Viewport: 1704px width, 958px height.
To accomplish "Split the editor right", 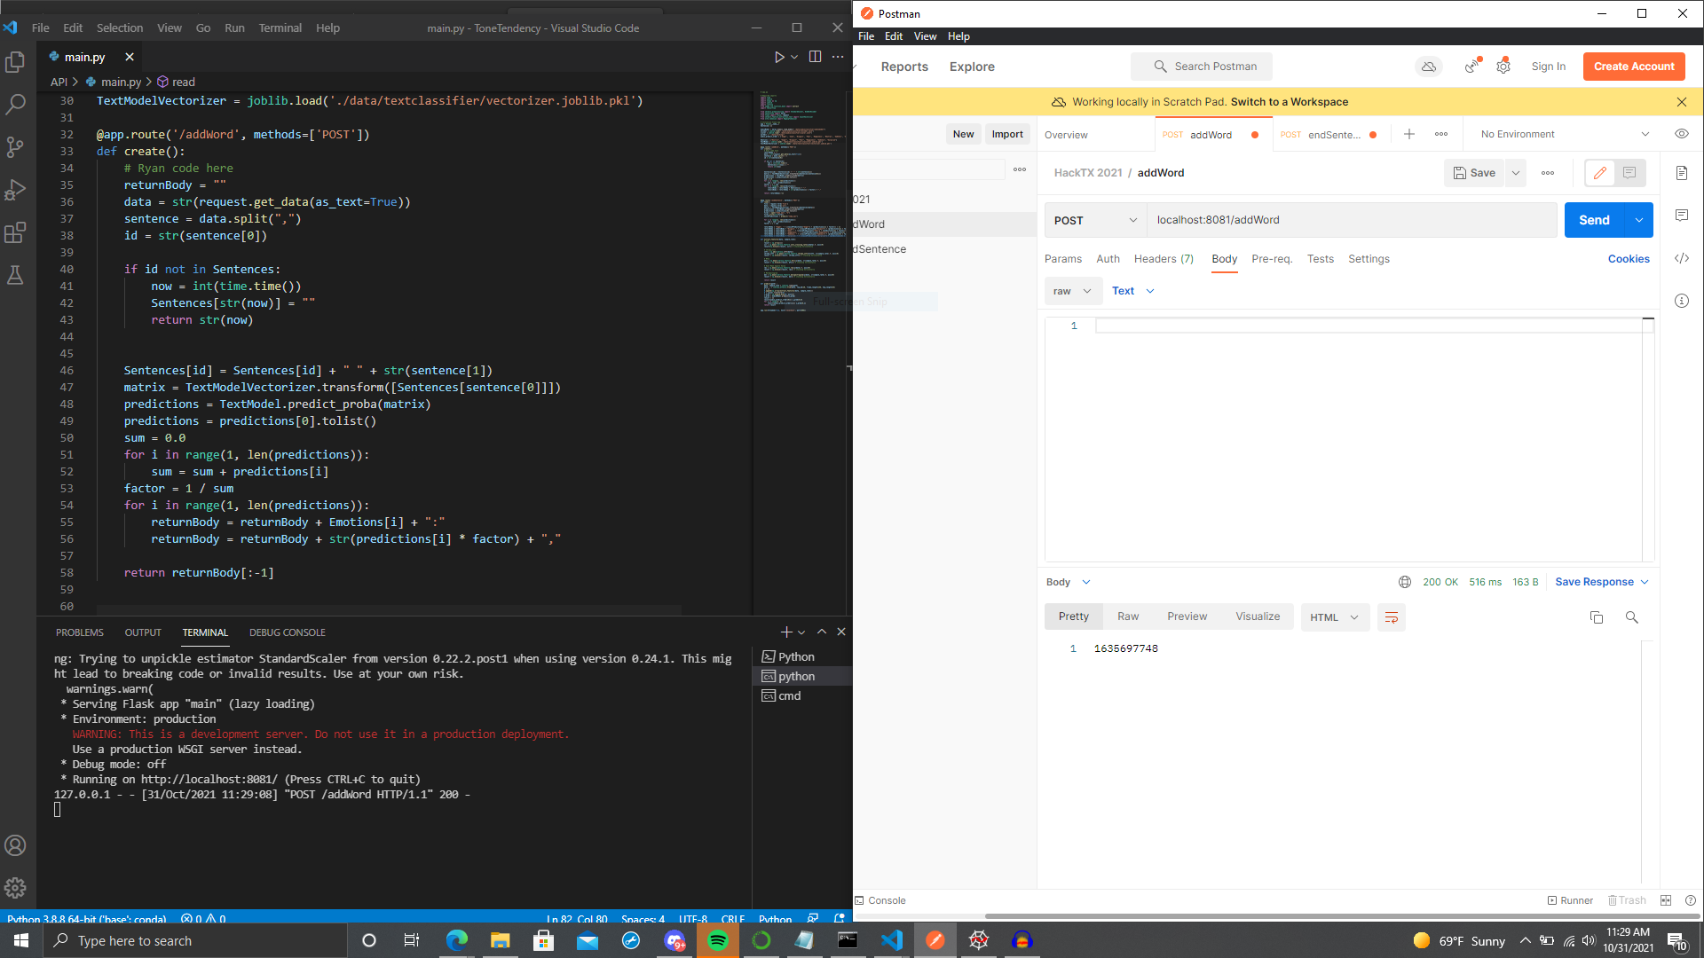I will [x=815, y=57].
